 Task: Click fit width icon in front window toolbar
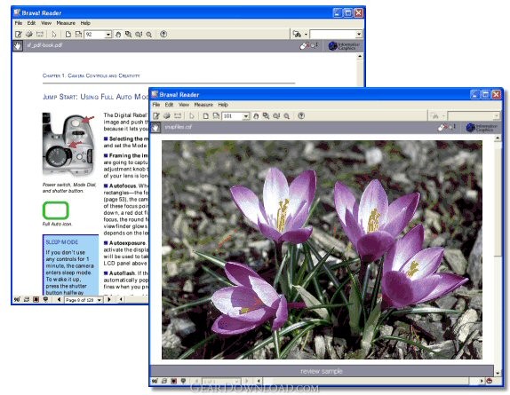coord(216,115)
